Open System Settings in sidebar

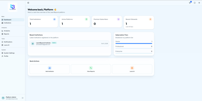(x=13, y=53)
